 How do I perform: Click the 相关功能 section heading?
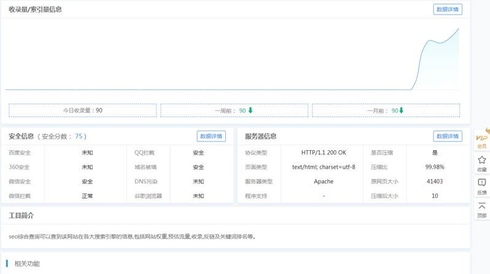[x=27, y=264]
